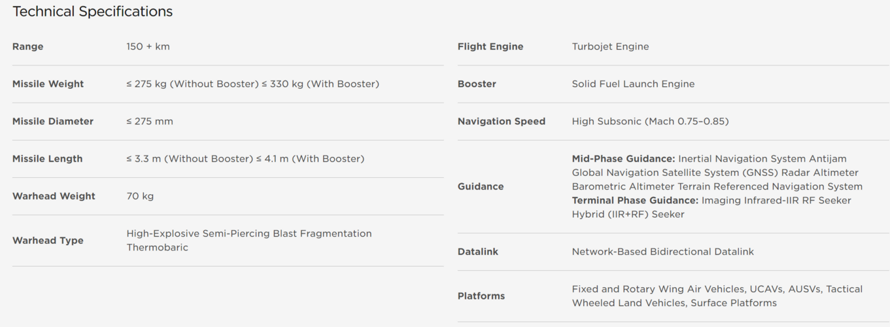
Task: Click the 150 + km range value
Action: pyautogui.click(x=148, y=46)
